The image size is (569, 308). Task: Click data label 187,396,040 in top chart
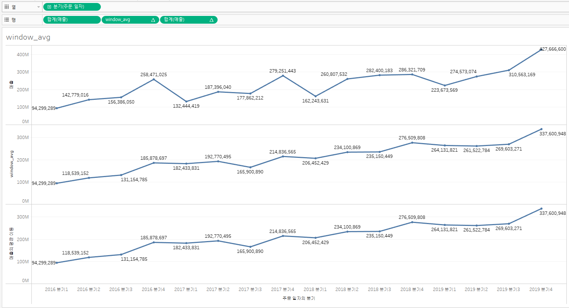click(218, 87)
